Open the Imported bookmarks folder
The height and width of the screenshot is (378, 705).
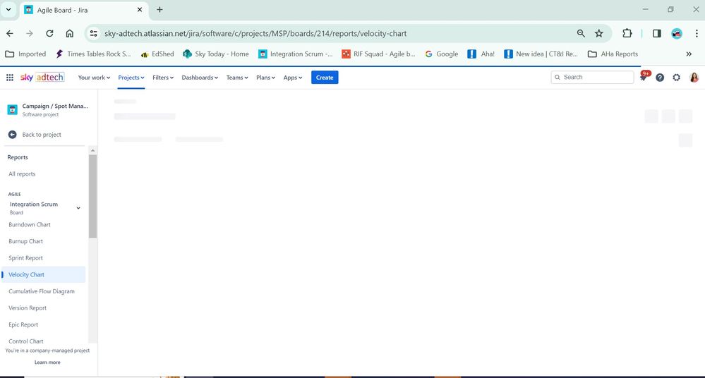(25, 54)
